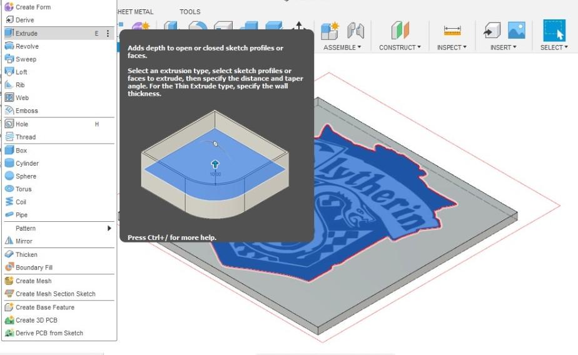
Task: Choose the Web command
Action: [x=59, y=97]
